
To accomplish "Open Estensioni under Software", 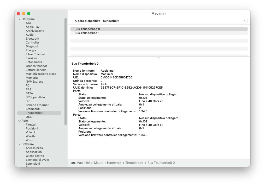I will point(33,164).
